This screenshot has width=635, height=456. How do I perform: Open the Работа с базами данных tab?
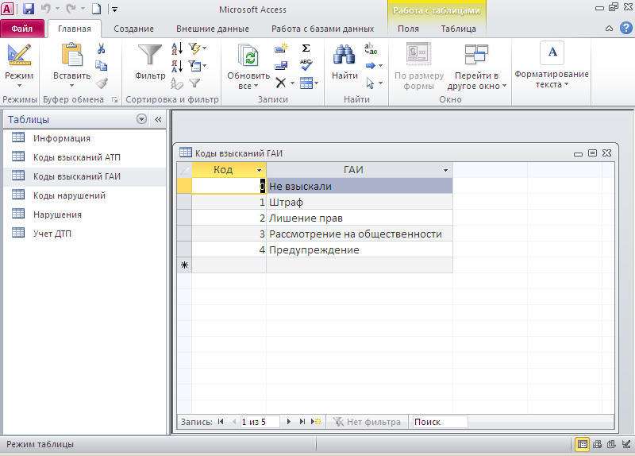tap(323, 29)
